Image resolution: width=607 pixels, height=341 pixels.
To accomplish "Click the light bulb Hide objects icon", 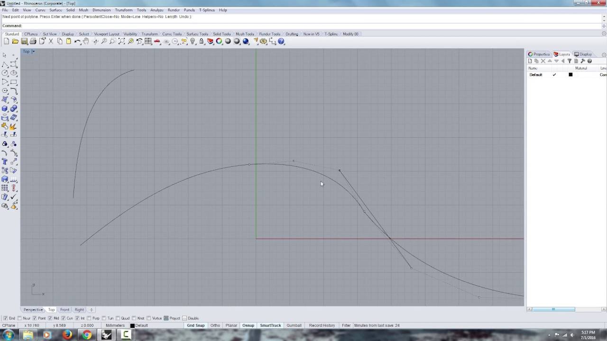I will [x=193, y=42].
